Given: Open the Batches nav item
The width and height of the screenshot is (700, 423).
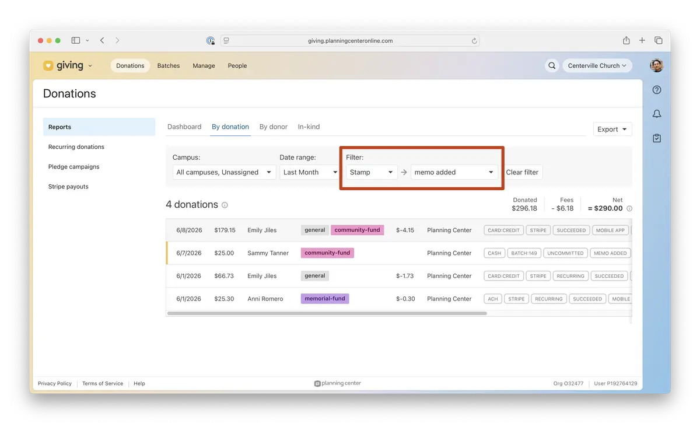Looking at the screenshot, I should pyautogui.click(x=169, y=66).
